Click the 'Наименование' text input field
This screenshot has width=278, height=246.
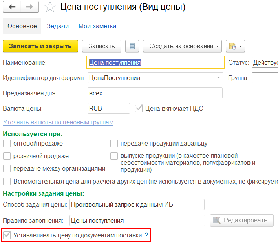point(155,62)
